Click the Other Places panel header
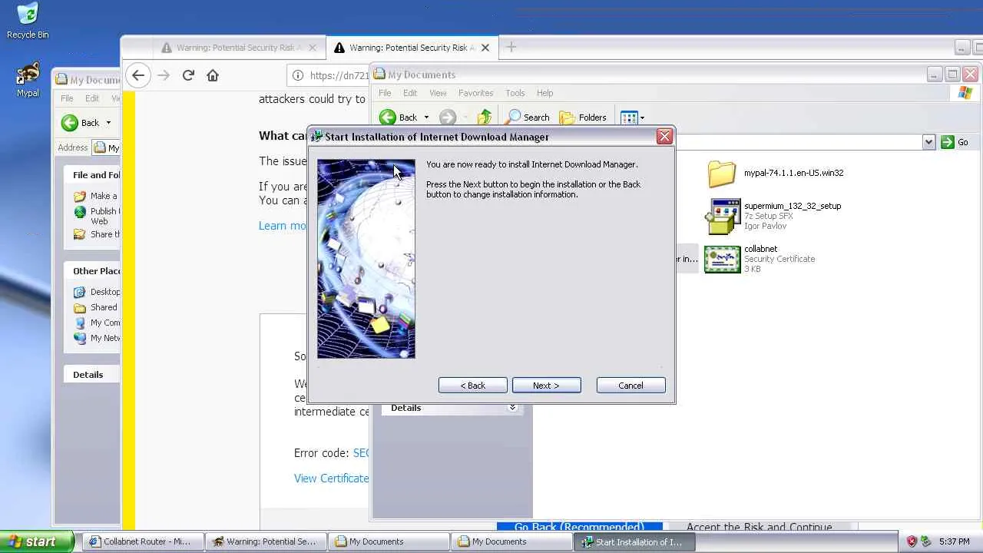This screenshot has width=983, height=553. [96, 271]
